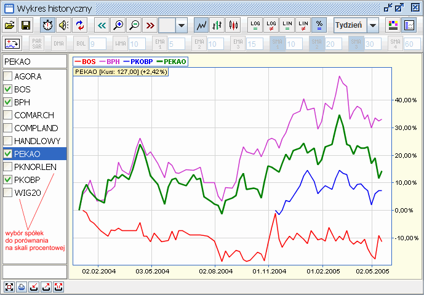Uncheck the BPH checkbox

click(7, 102)
